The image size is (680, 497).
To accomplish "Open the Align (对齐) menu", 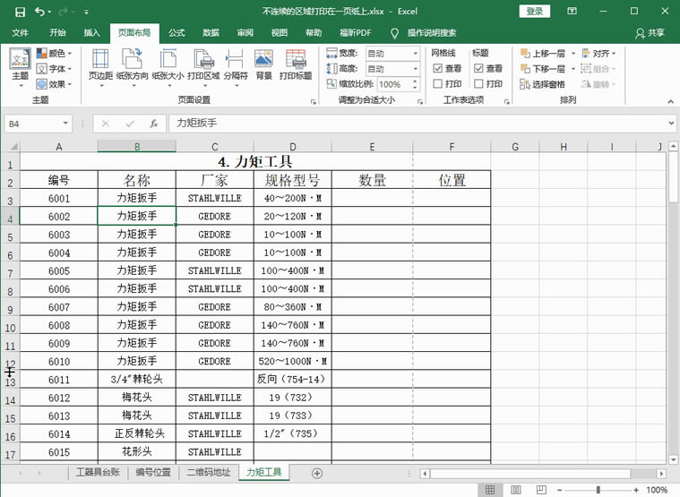I will click(x=598, y=54).
